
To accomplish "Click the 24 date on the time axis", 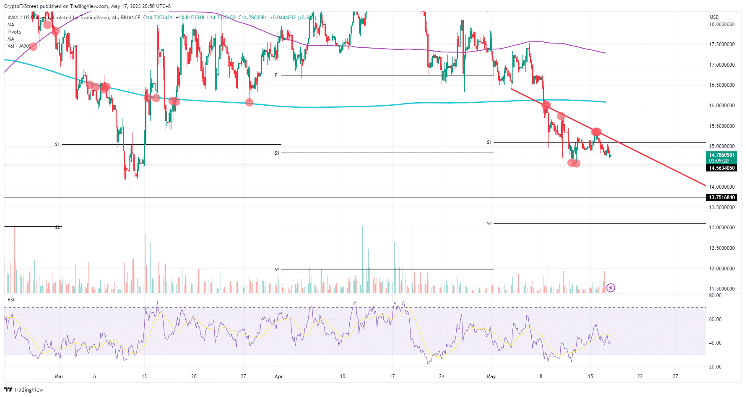I will (x=442, y=376).
